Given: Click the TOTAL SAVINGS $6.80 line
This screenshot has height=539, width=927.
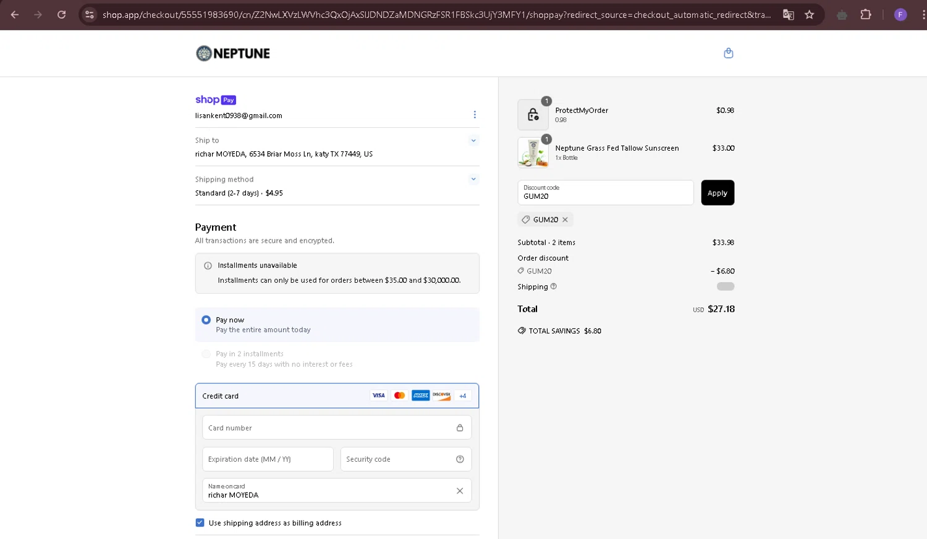Looking at the screenshot, I should pyautogui.click(x=559, y=331).
